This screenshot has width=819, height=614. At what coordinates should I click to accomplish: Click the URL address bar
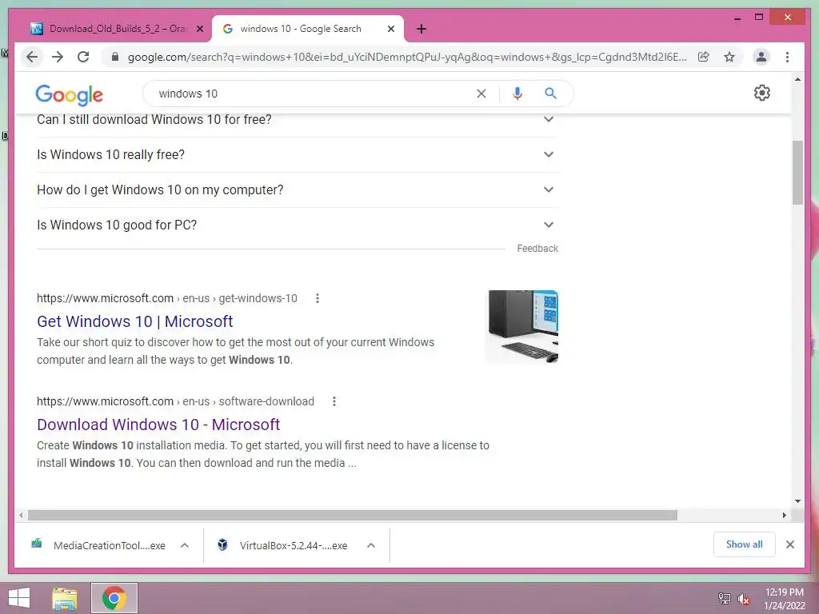(407, 57)
